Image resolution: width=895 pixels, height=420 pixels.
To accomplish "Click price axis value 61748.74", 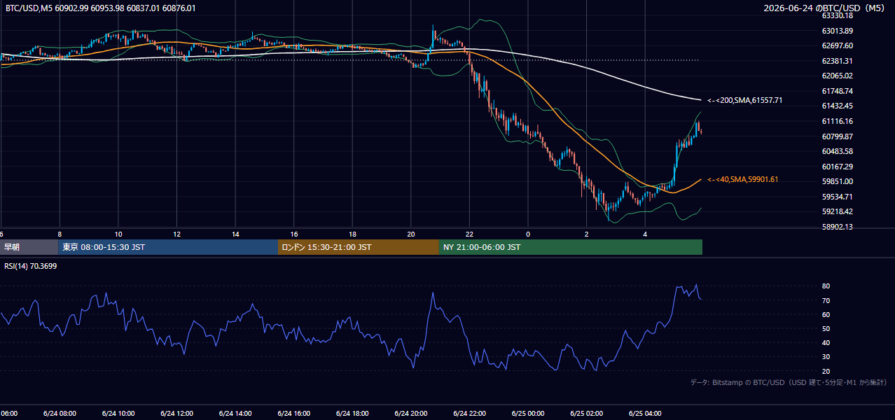I will 837,91.
